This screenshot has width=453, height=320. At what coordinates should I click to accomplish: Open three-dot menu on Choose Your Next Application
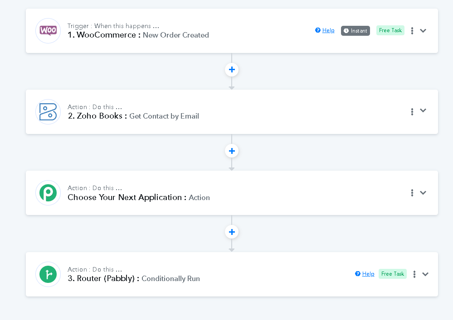tap(412, 193)
